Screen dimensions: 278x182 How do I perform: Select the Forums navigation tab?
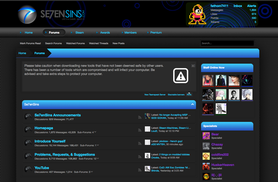click(x=54, y=33)
